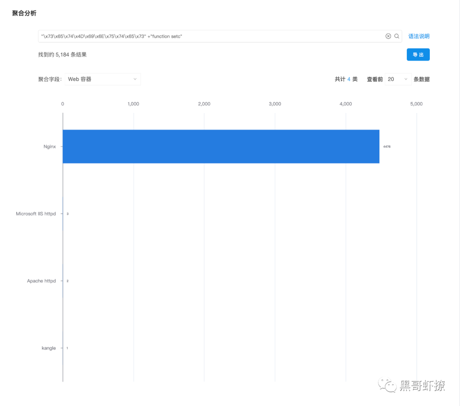The width and height of the screenshot is (460, 406).
Task: Click the 2,000 axis tick label
Action: click(204, 104)
